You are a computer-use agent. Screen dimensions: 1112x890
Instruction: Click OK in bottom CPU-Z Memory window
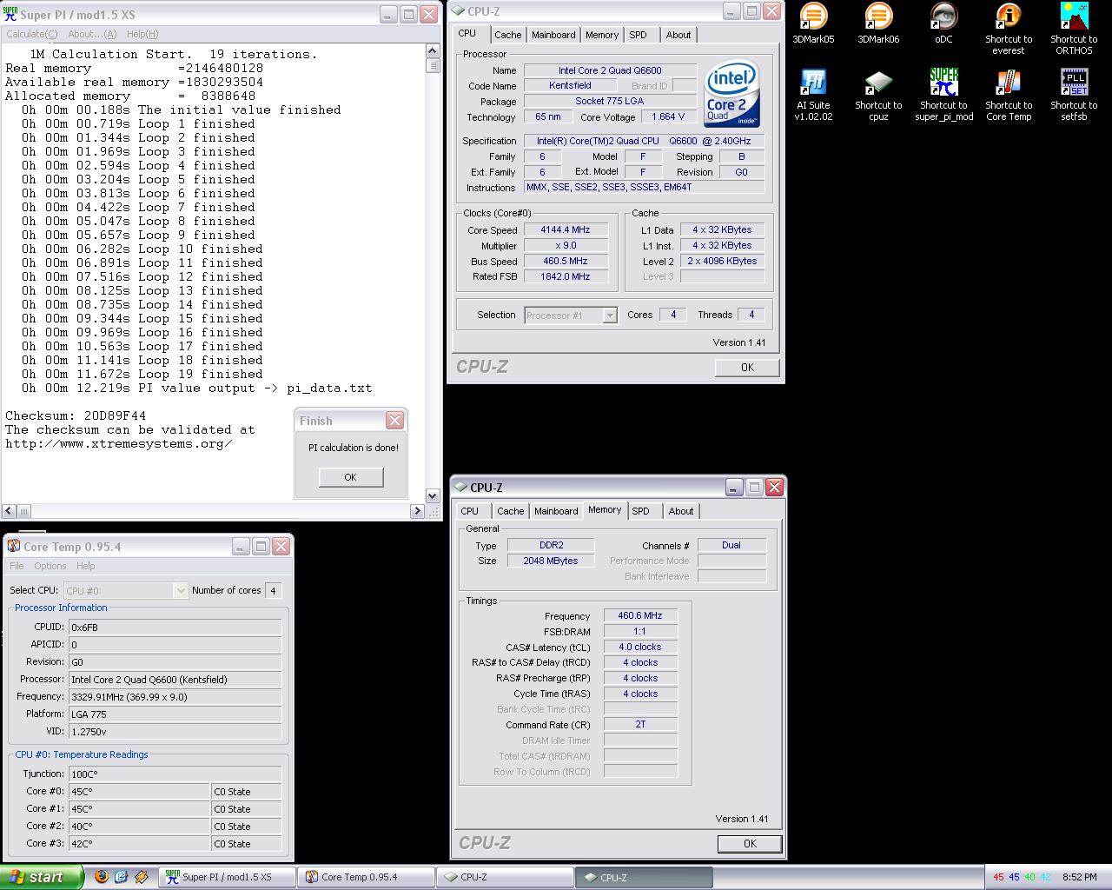[750, 844]
